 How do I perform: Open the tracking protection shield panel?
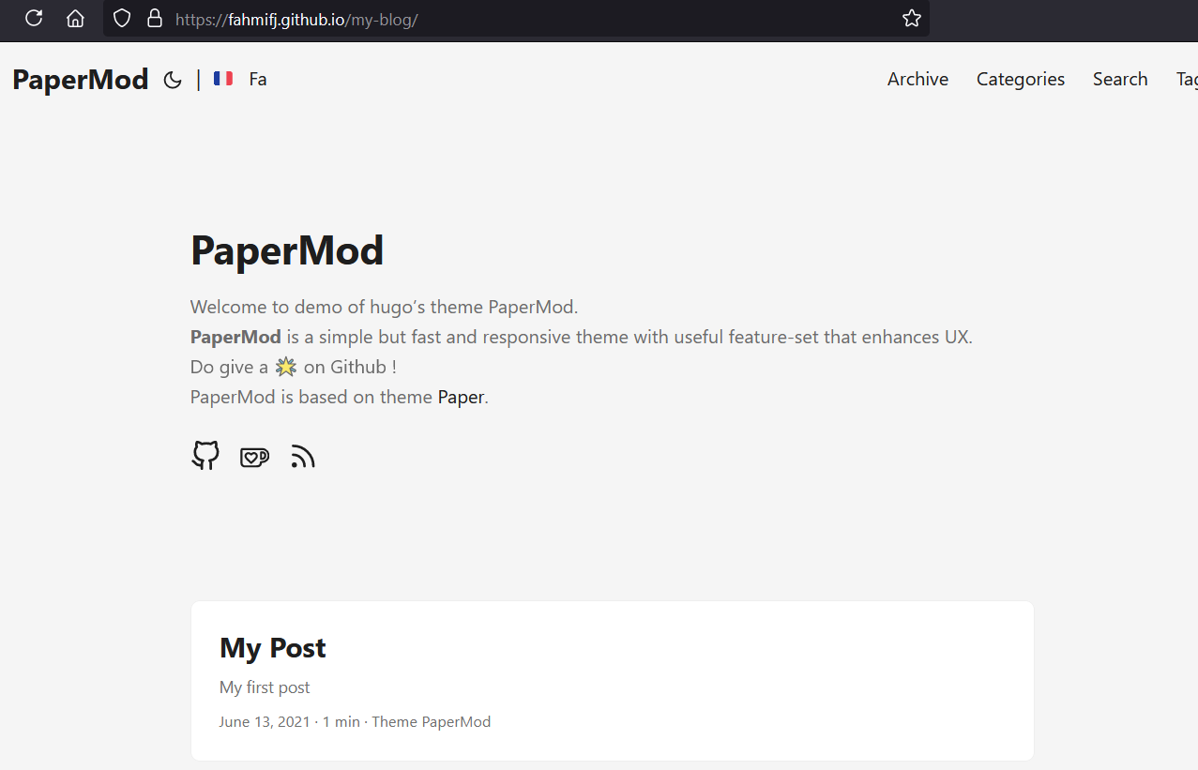click(x=121, y=18)
